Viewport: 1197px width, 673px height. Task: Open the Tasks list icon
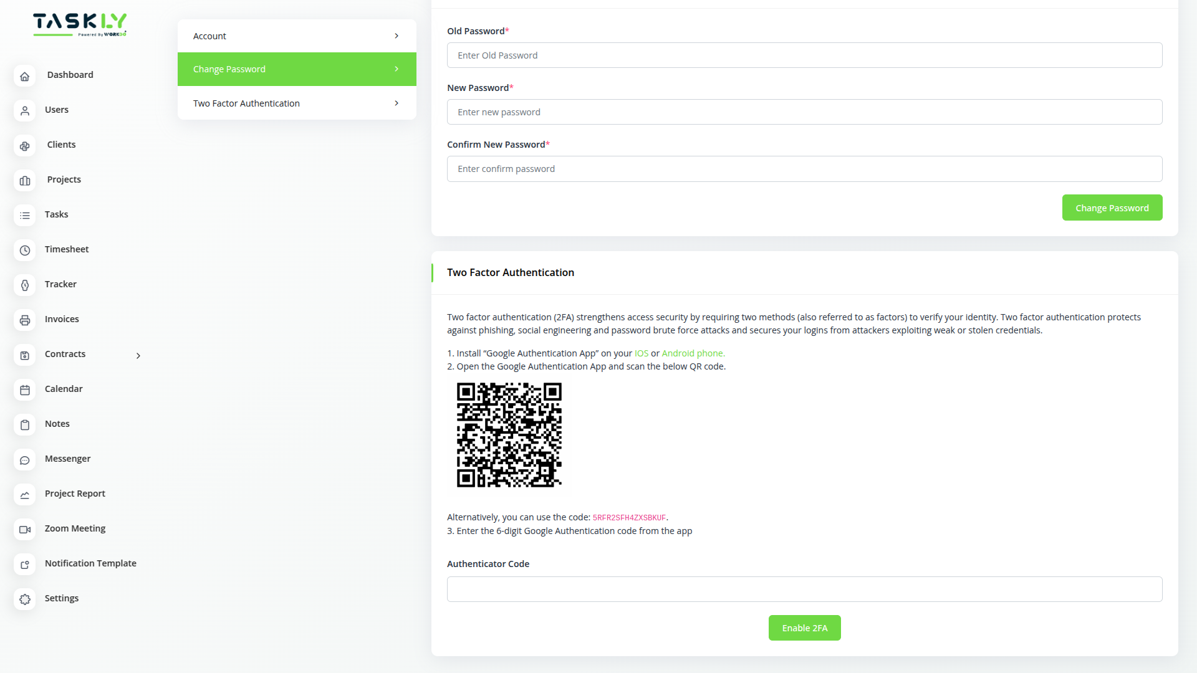[x=25, y=215]
